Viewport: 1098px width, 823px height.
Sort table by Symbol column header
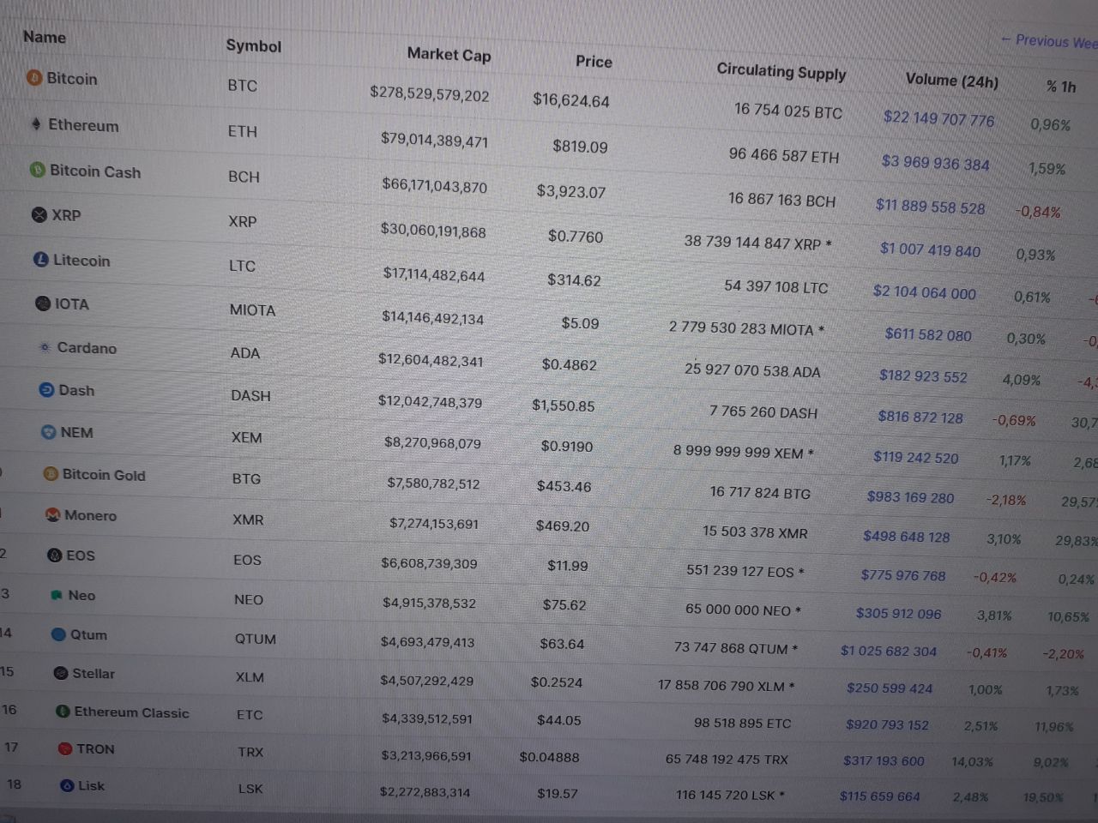point(253,45)
